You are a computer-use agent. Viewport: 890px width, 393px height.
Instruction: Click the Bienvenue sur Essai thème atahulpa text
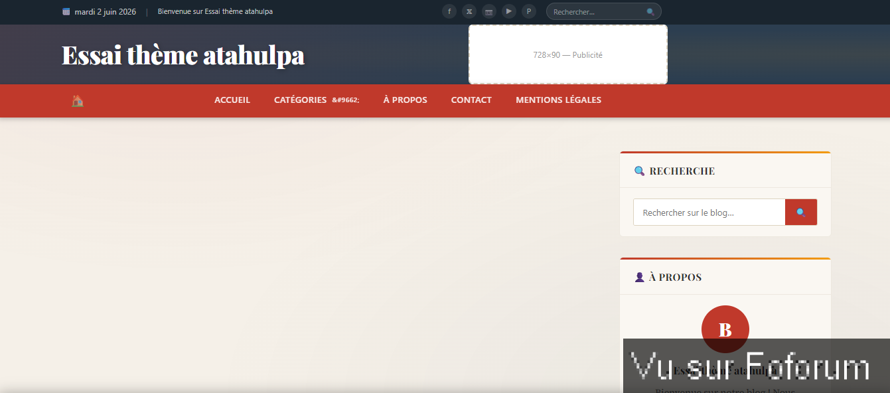click(x=215, y=11)
